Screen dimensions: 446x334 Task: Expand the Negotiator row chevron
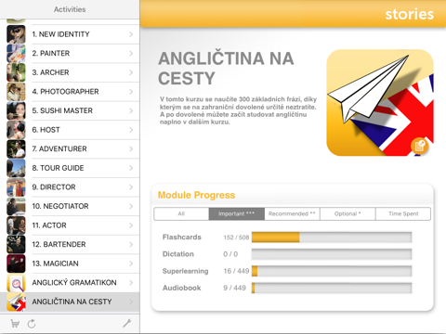tap(131, 206)
